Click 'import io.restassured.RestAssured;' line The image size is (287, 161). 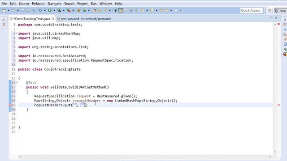[52, 56]
